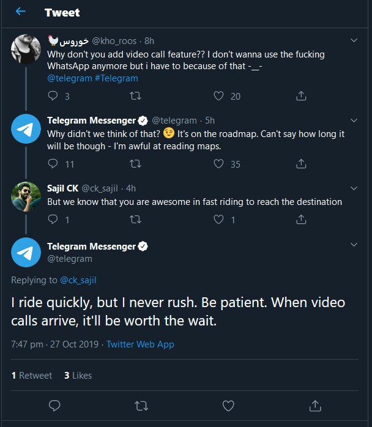Screen dimensions: 372x427
Task: Open the Twitter Web App source link
Action: point(140,344)
